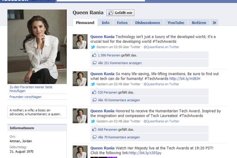Open the Pinnwand tab
Viewport: 237px width, 158px height.
pos(85,23)
